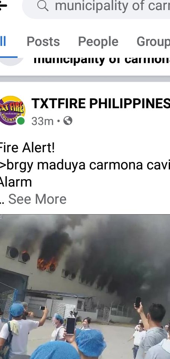This screenshot has height=359, width=170.
Task: Click the green online status dot
Action: pos(21,121)
